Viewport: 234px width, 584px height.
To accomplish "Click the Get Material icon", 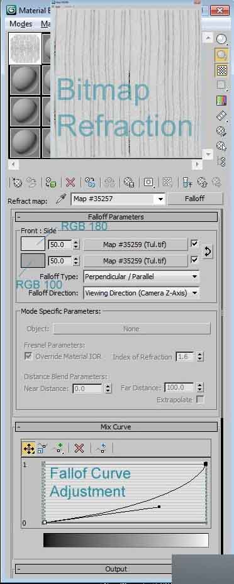I will 17,182.
